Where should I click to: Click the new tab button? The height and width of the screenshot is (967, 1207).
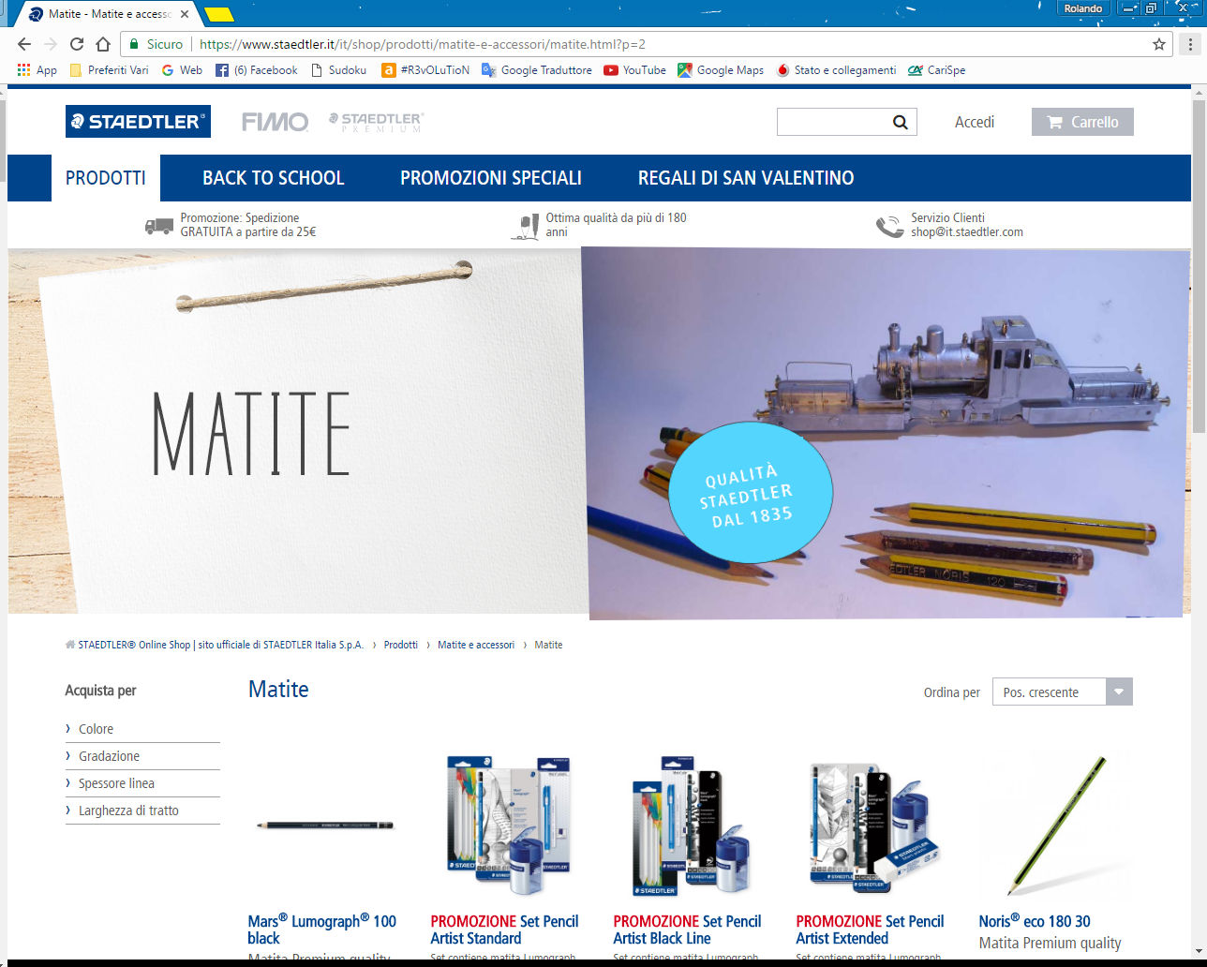[x=218, y=15]
